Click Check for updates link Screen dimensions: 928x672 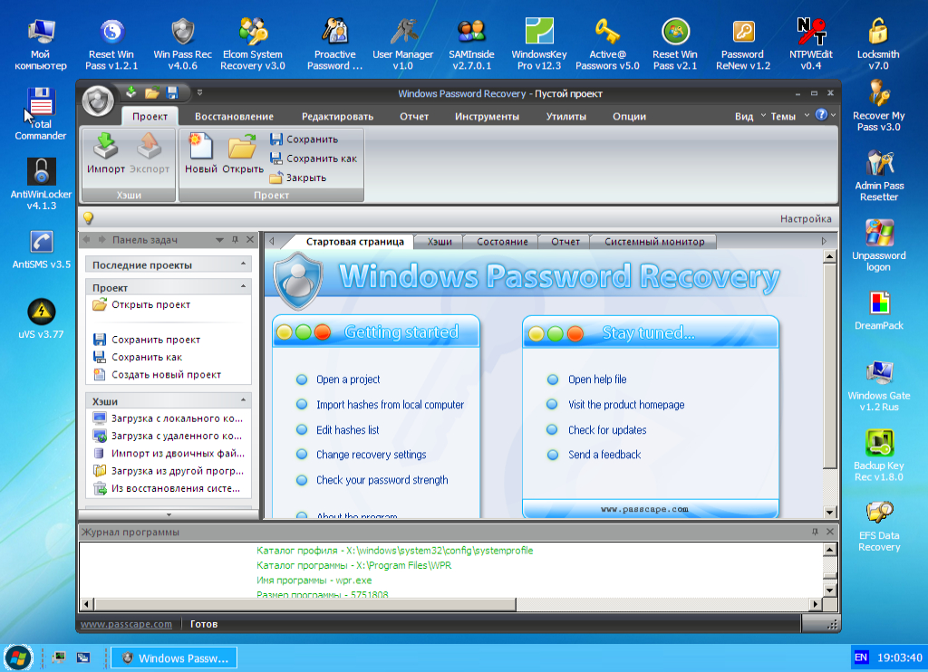coord(607,430)
